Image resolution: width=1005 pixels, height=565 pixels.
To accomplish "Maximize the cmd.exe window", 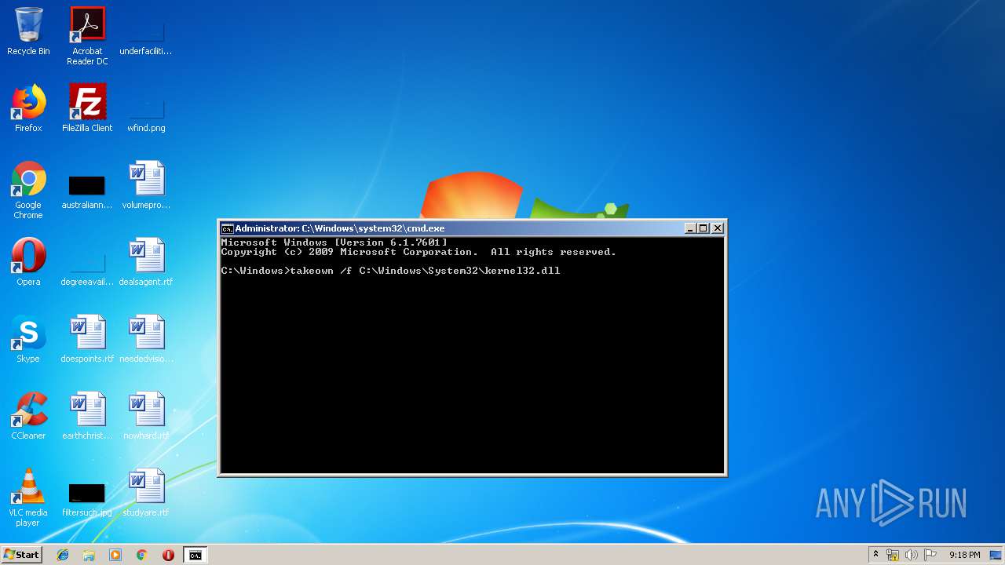I will click(703, 228).
